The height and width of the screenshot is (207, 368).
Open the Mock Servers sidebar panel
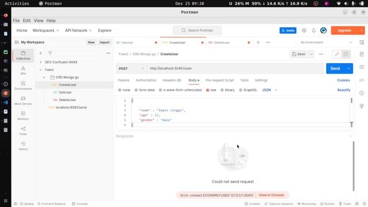click(x=23, y=101)
